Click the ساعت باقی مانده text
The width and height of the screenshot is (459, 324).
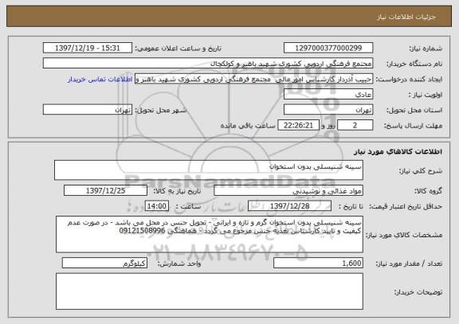[248, 126]
